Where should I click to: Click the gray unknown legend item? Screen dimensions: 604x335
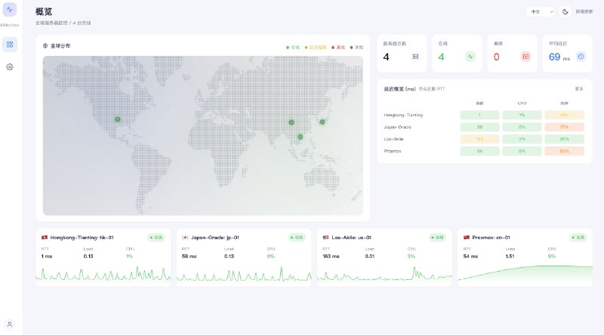pyautogui.click(x=356, y=48)
